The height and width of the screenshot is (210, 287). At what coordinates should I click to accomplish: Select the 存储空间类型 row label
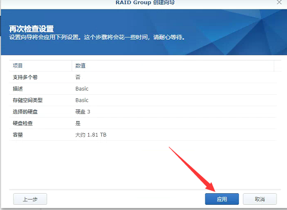[27, 100]
